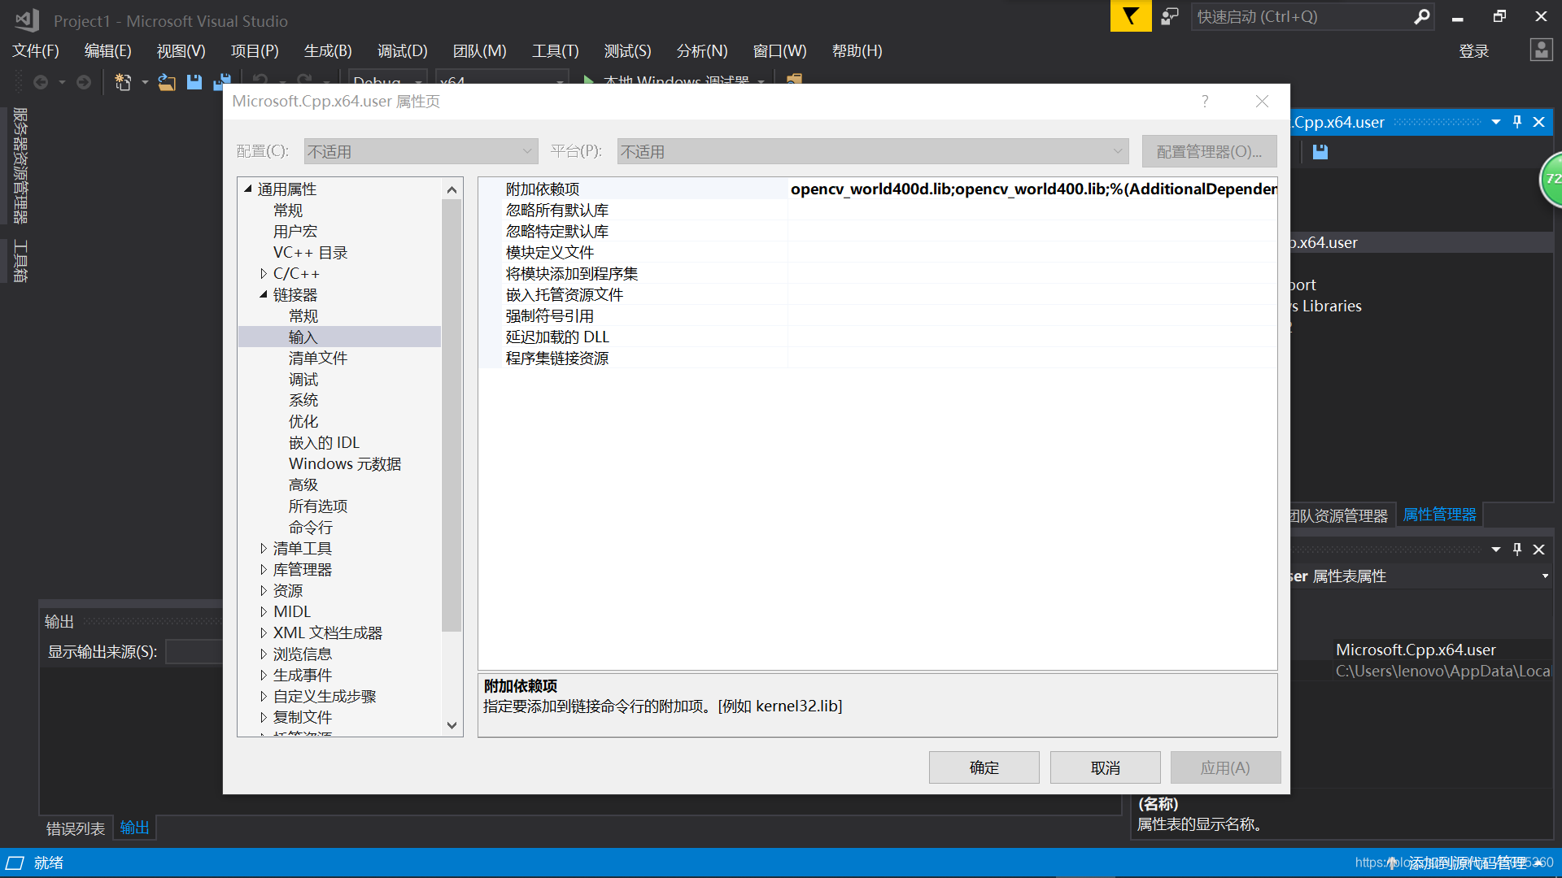Switch to the 错误列表 tab
Screen dimensions: 1562x878
[x=76, y=828]
